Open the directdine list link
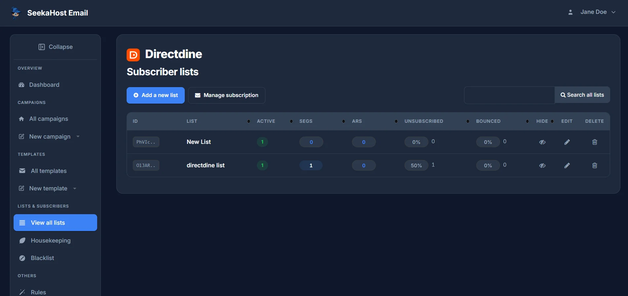628x296 pixels. click(x=206, y=165)
